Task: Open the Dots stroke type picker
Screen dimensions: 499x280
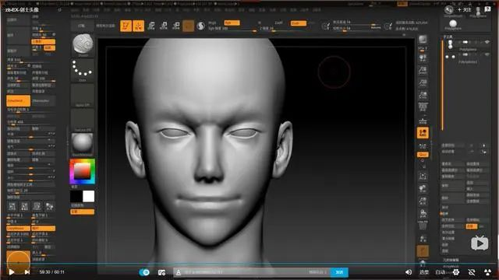Action: pos(82,69)
